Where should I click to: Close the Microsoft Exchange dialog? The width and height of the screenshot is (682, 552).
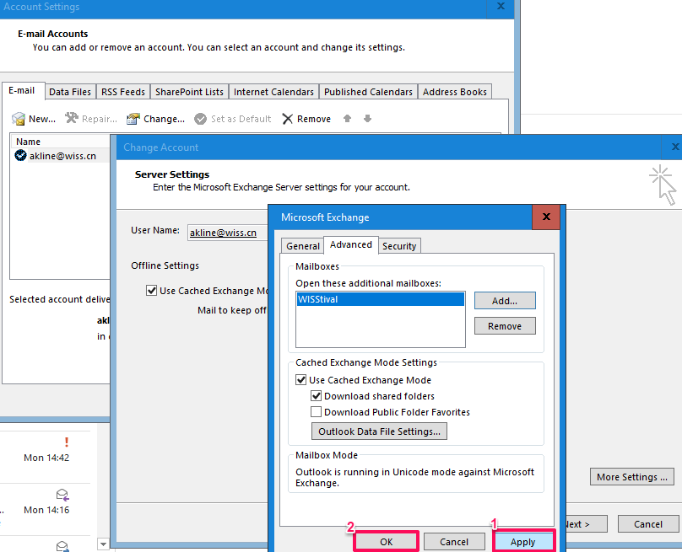pyautogui.click(x=546, y=217)
